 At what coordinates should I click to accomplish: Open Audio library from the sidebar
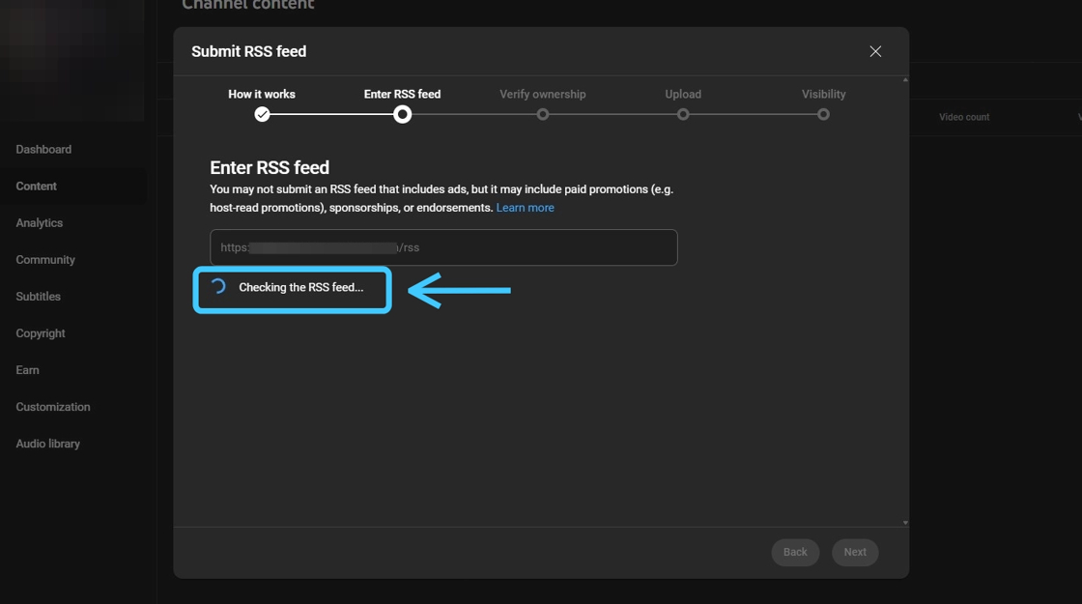click(x=48, y=444)
